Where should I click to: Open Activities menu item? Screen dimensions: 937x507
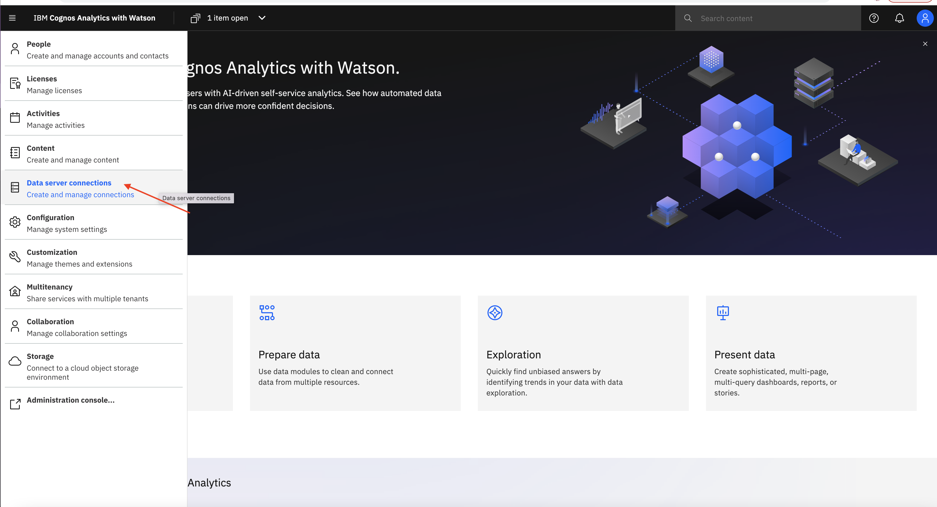(94, 119)
